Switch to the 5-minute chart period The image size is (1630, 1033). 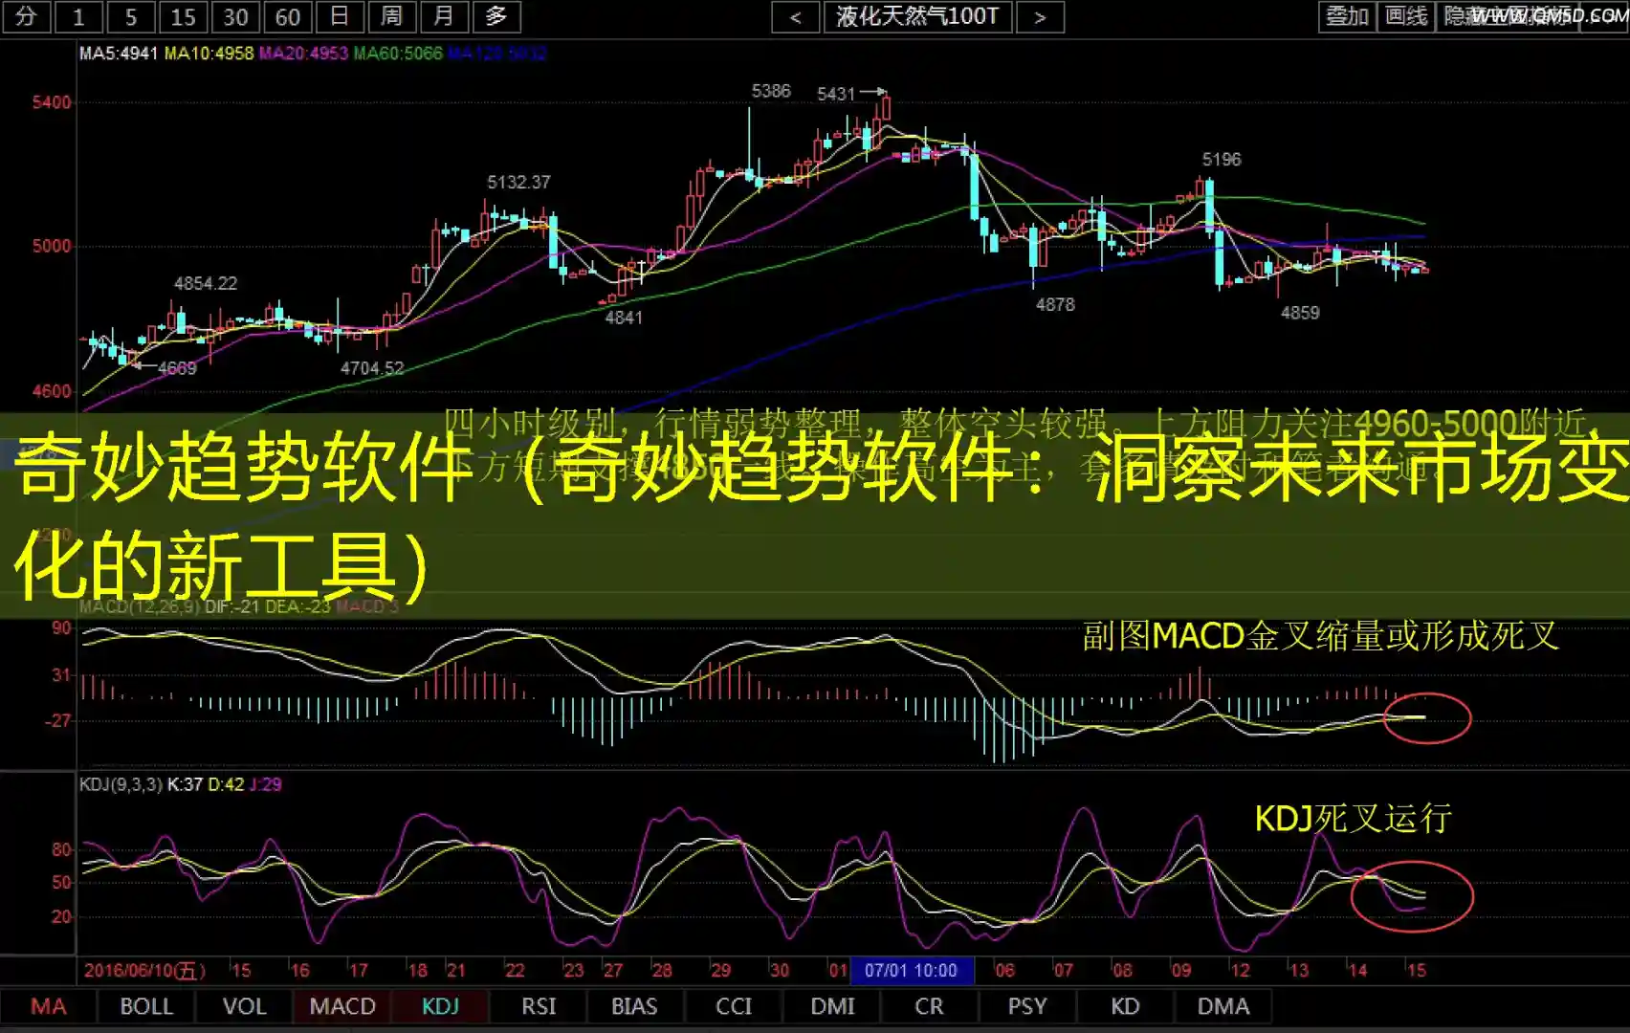tap(131, 16)
